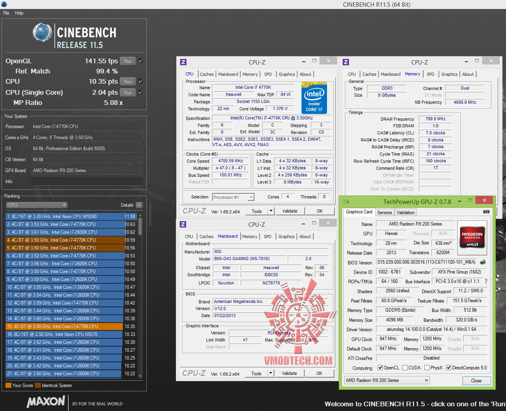The width and height of the screenshot is (506, 411).
Task: Switch to SPD tab in CPU-Z Memory window
Action: pos(431,74)
